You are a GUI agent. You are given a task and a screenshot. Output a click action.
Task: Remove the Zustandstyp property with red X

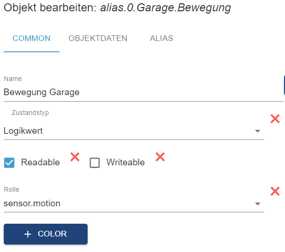275,119
